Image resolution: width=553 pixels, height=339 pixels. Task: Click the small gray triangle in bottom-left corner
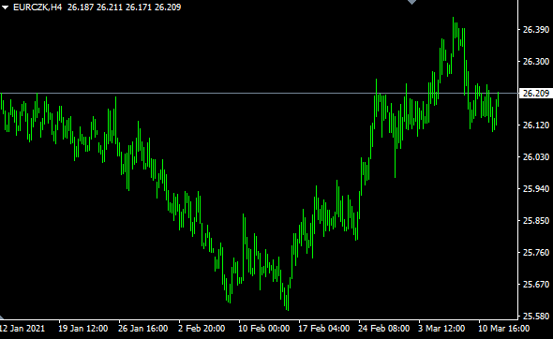(2, 317)
